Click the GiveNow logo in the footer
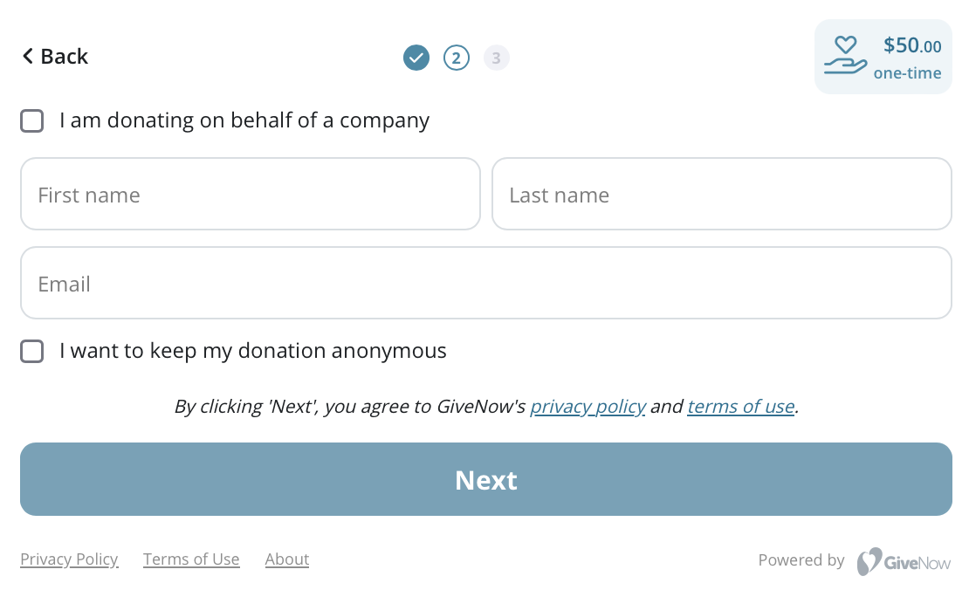 (x=904, y=561)
